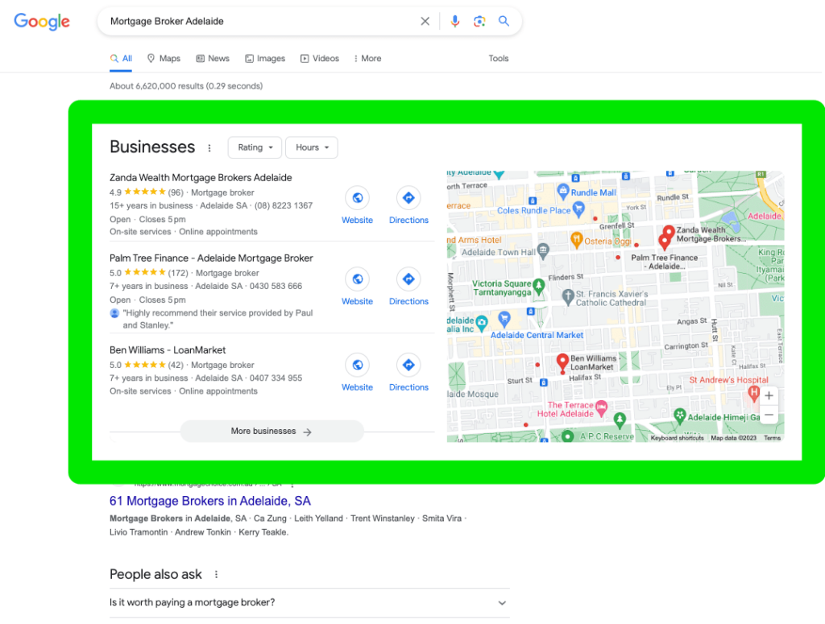825x624 pixels.
Task: Click the Adelaide Himeji Garden map marker
Action: point(680,415)
